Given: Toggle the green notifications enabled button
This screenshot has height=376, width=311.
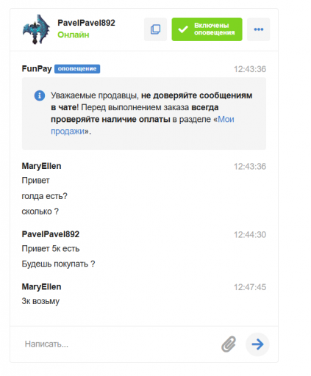Looking at the screenshot, I should 207,29.
